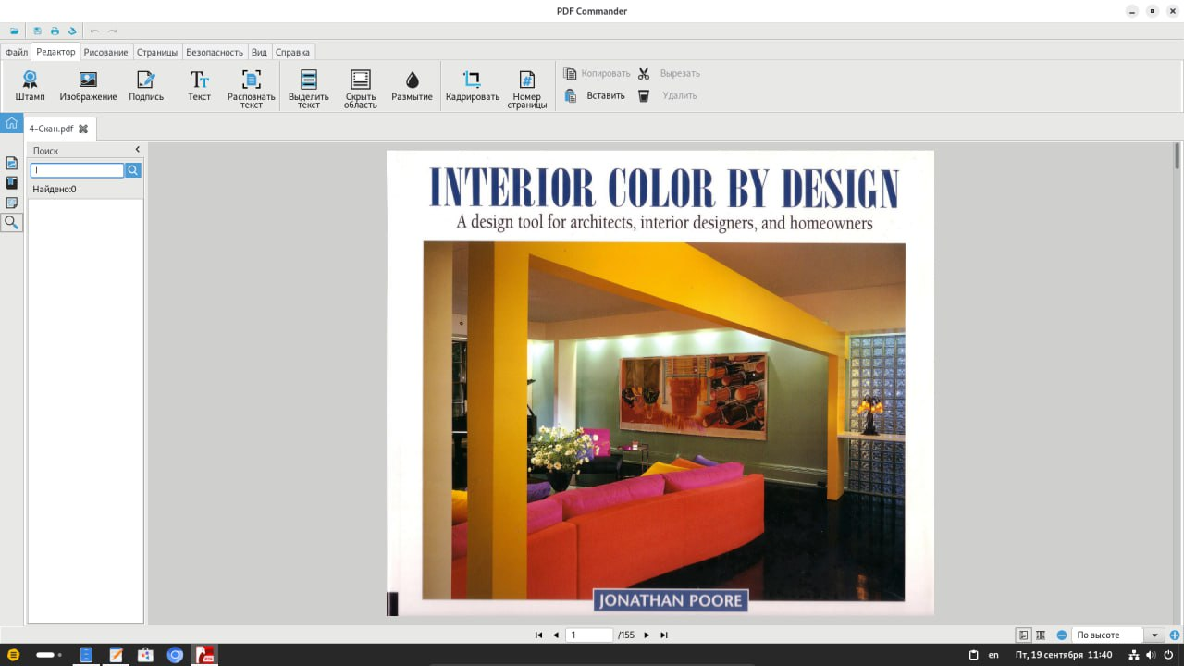
Task: Open the Безопасность ribbon tab
Action: pos(214,52)
